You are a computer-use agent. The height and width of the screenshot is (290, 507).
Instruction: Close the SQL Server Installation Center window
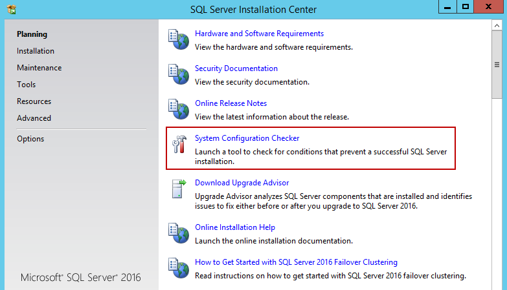pyautogui.click(x=489, y=6)
